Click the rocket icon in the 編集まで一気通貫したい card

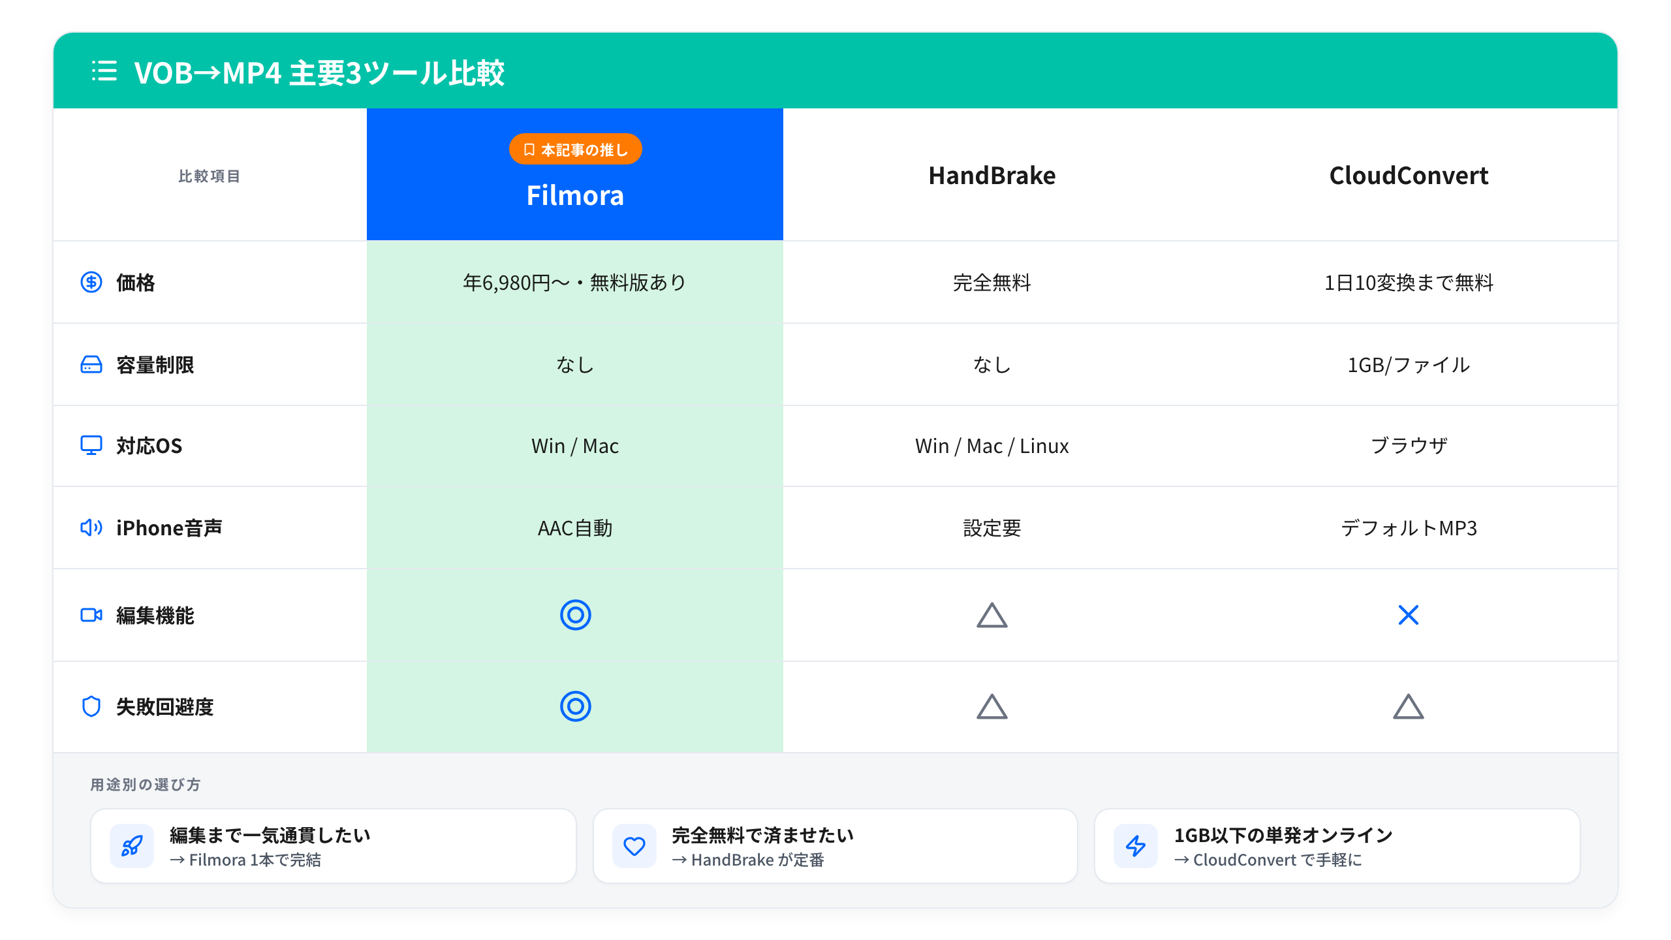[132, 846]
